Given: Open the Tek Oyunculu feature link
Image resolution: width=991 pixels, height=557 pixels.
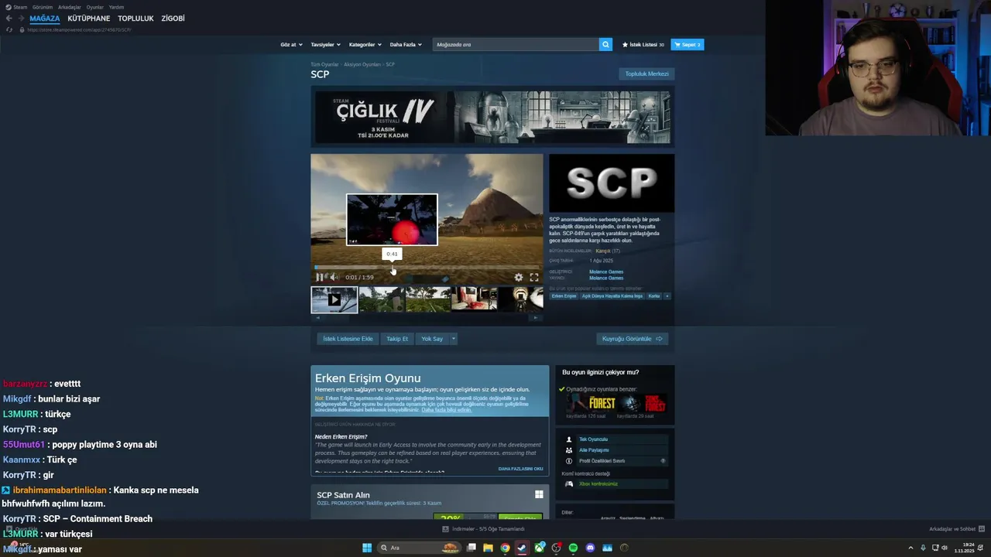Looking at the screenshot, I should 593,439.
